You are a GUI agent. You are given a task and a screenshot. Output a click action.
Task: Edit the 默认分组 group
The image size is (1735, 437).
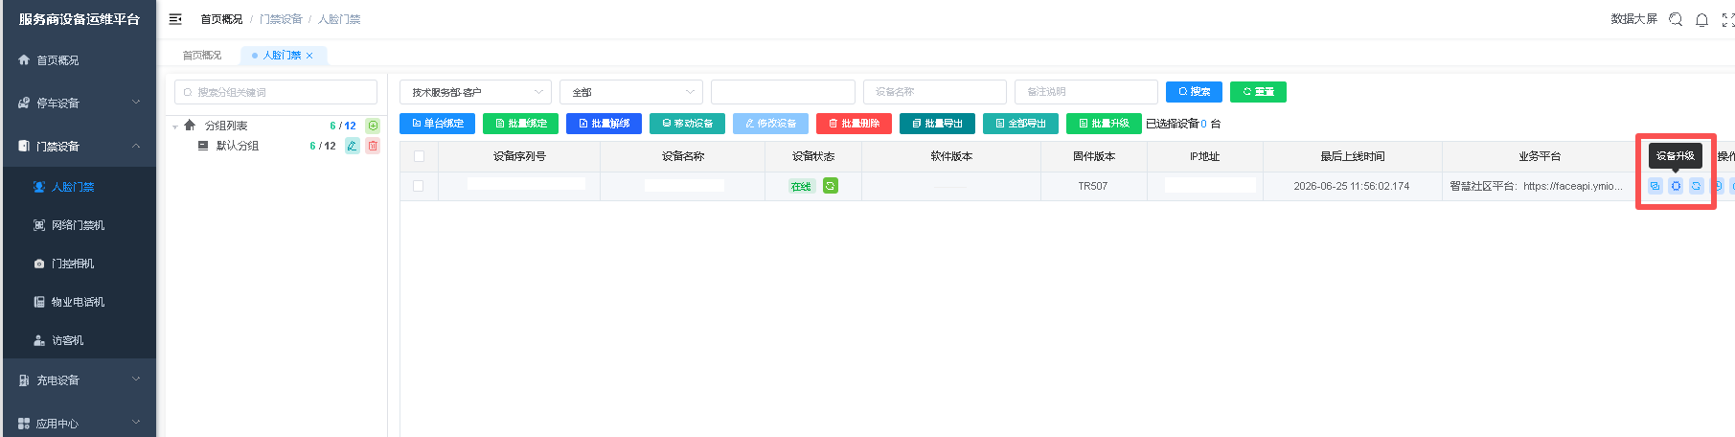point(353,146)
